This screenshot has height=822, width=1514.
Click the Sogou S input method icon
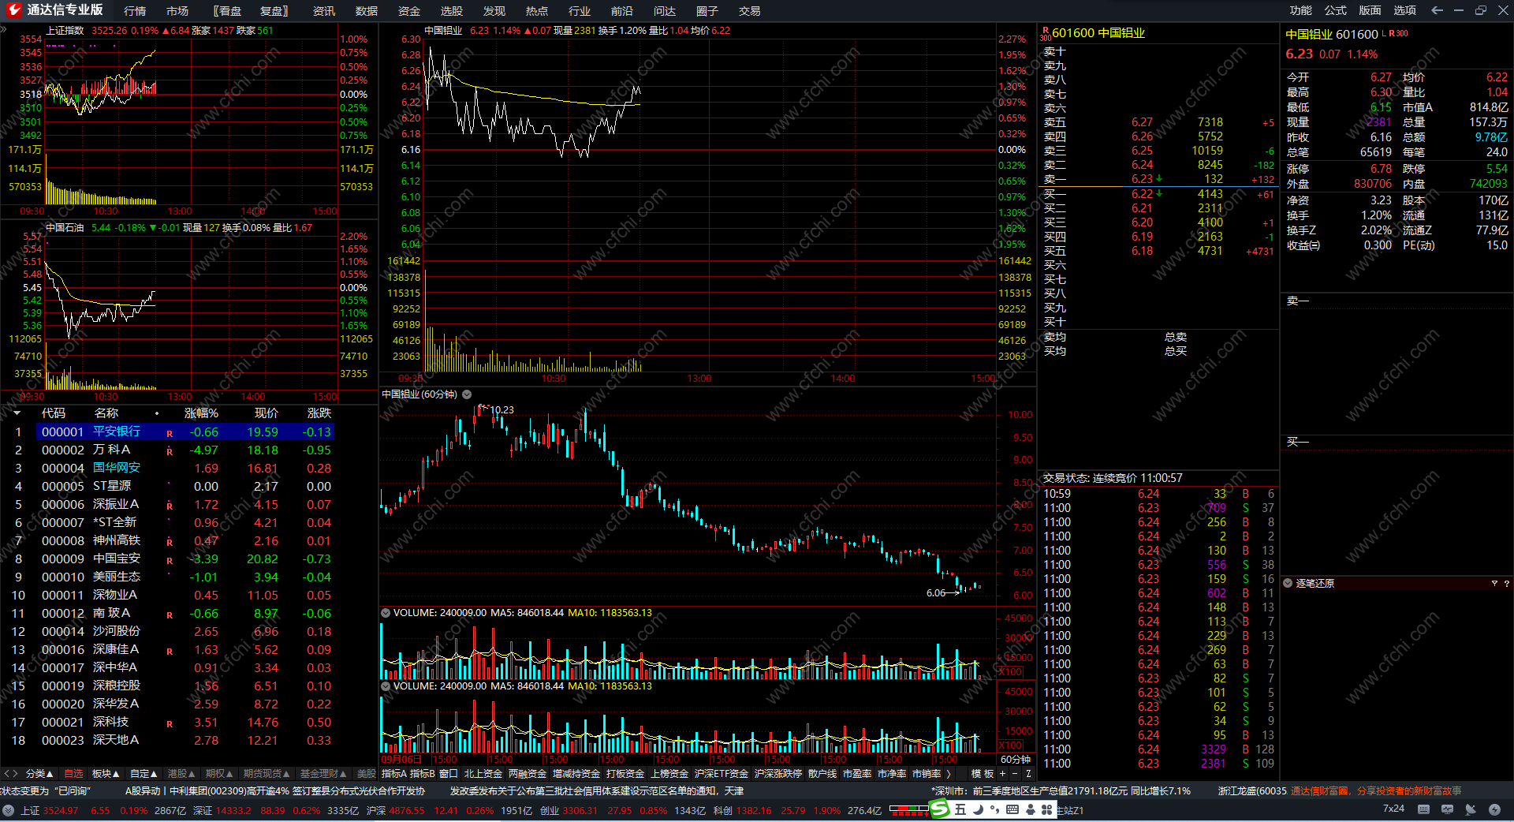click(x=940, y=809)
